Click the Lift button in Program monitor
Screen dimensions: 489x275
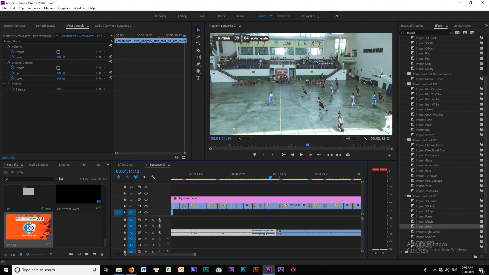[x=330, y=155]
